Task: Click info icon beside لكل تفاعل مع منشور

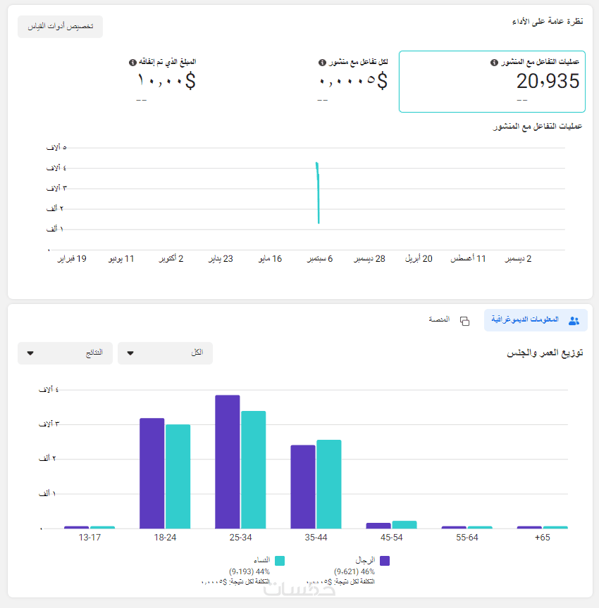Action: tap(322, 63)
